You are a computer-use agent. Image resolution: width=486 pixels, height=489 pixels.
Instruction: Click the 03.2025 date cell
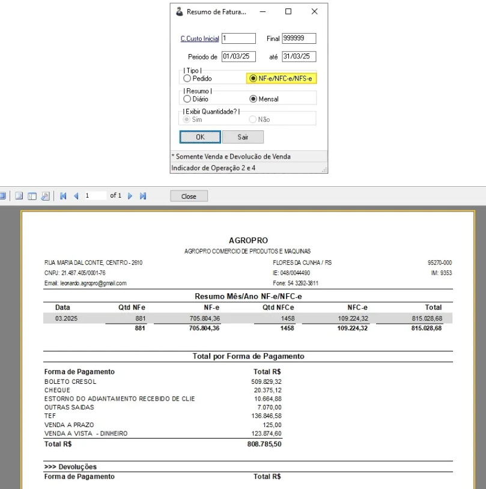(x=66, y=318)
